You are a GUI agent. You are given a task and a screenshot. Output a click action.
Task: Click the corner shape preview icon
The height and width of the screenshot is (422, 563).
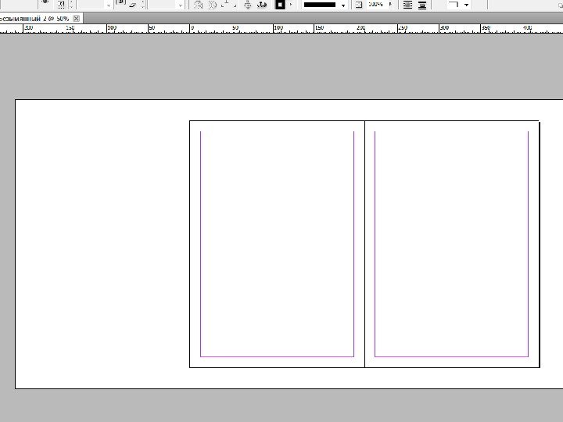[454, 5]
